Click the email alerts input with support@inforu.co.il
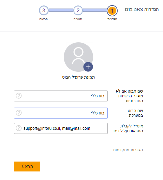 point(61,128)
